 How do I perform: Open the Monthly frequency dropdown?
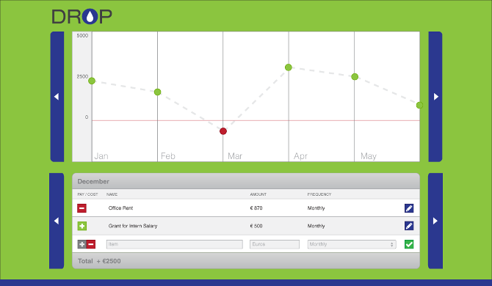(x=352, y=244)
